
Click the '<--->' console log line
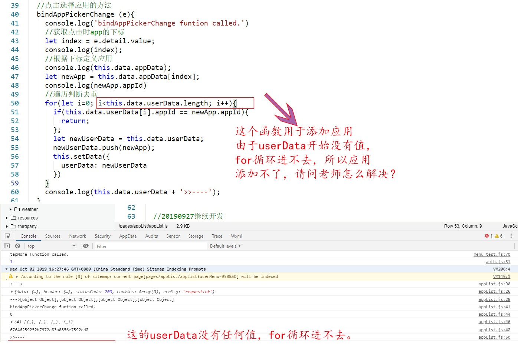[16, 284]
